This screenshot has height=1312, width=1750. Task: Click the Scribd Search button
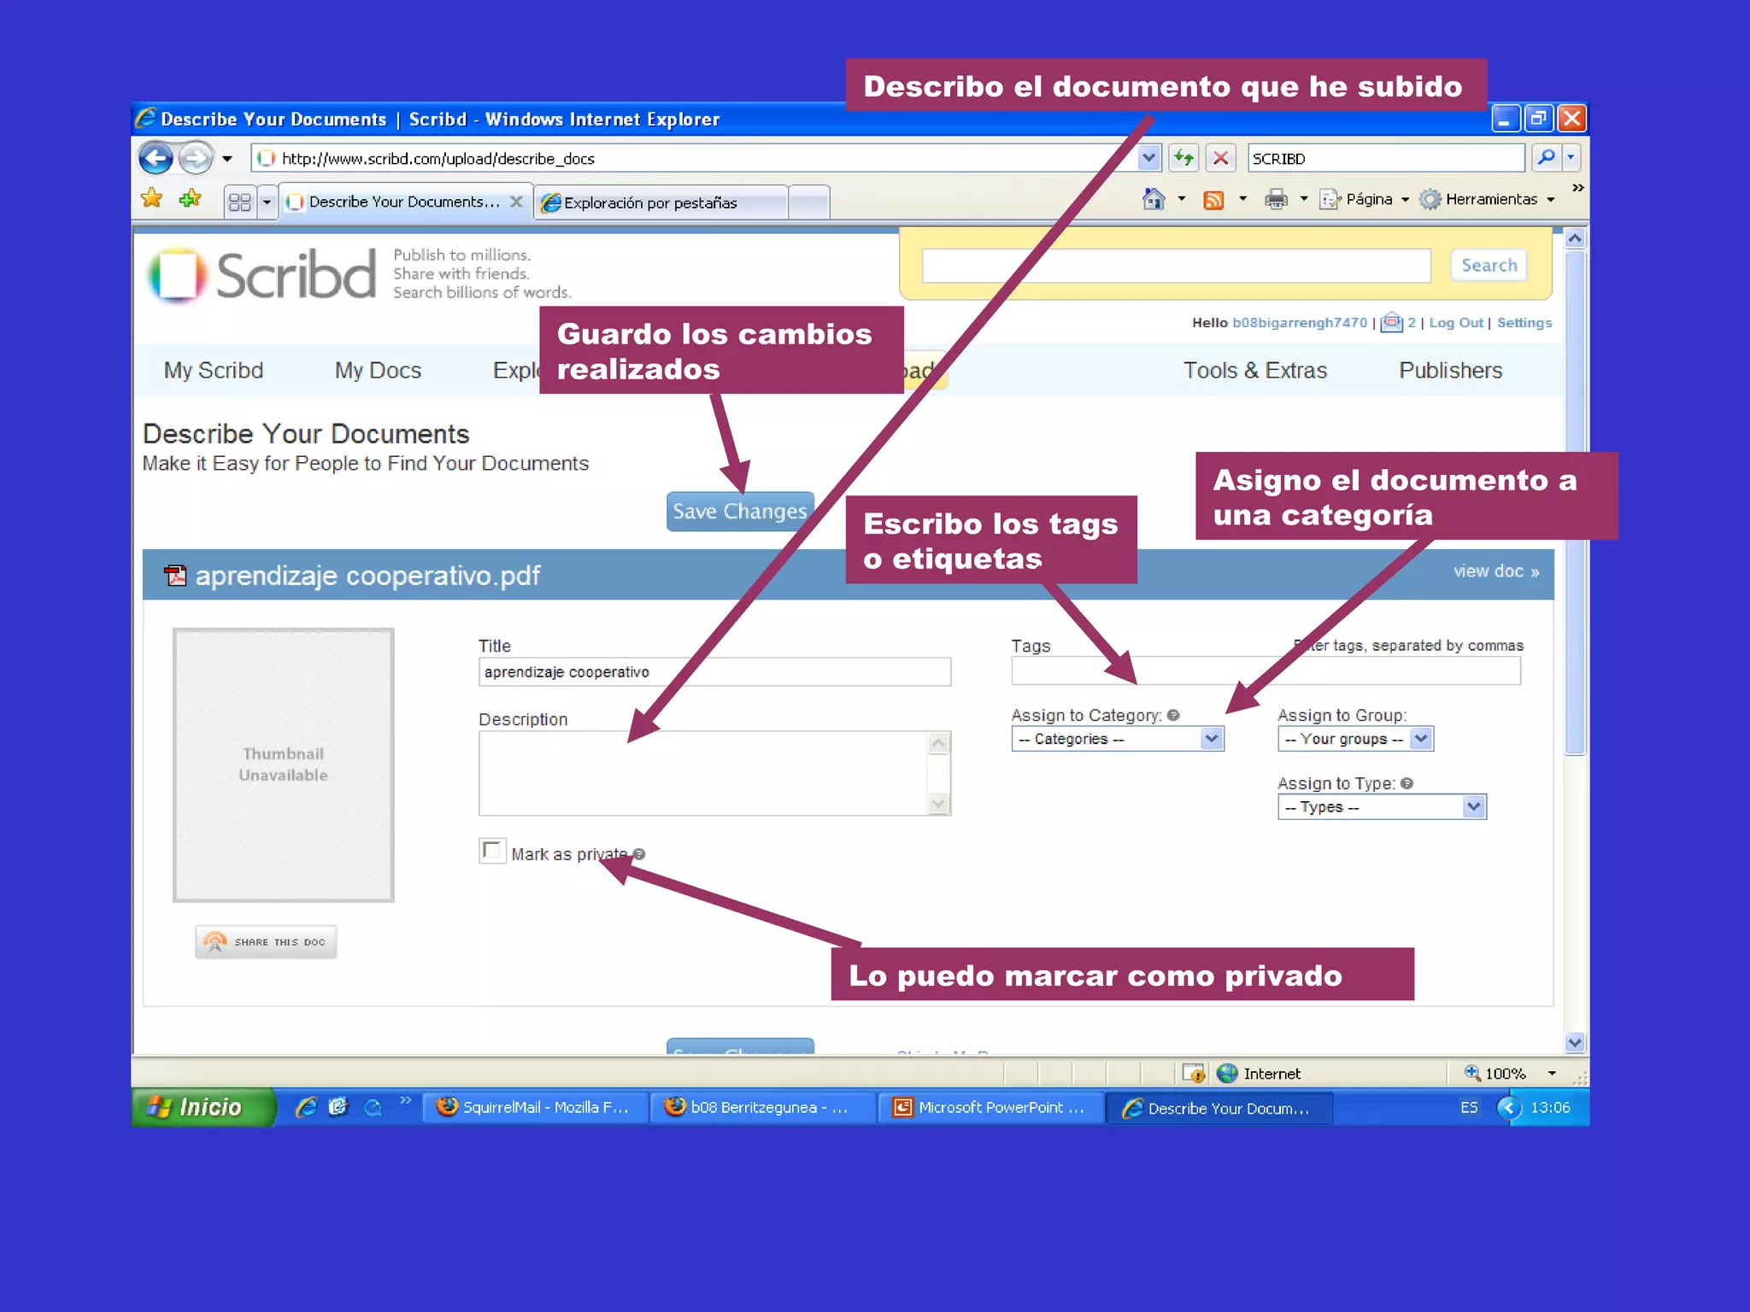[1489, 265]
